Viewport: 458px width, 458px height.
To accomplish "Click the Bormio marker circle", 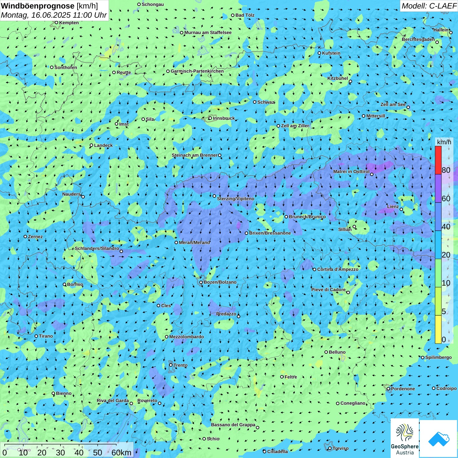I will [x=64, y=284].
